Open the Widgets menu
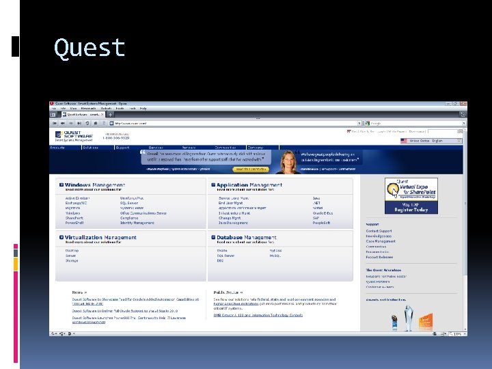The height and width of the screenshot is (369, 492). (106, 109)
